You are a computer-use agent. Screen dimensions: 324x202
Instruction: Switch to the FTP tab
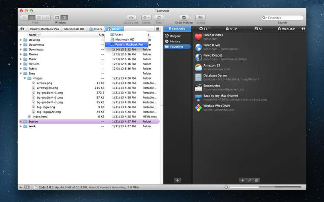(x=205, y=29)
